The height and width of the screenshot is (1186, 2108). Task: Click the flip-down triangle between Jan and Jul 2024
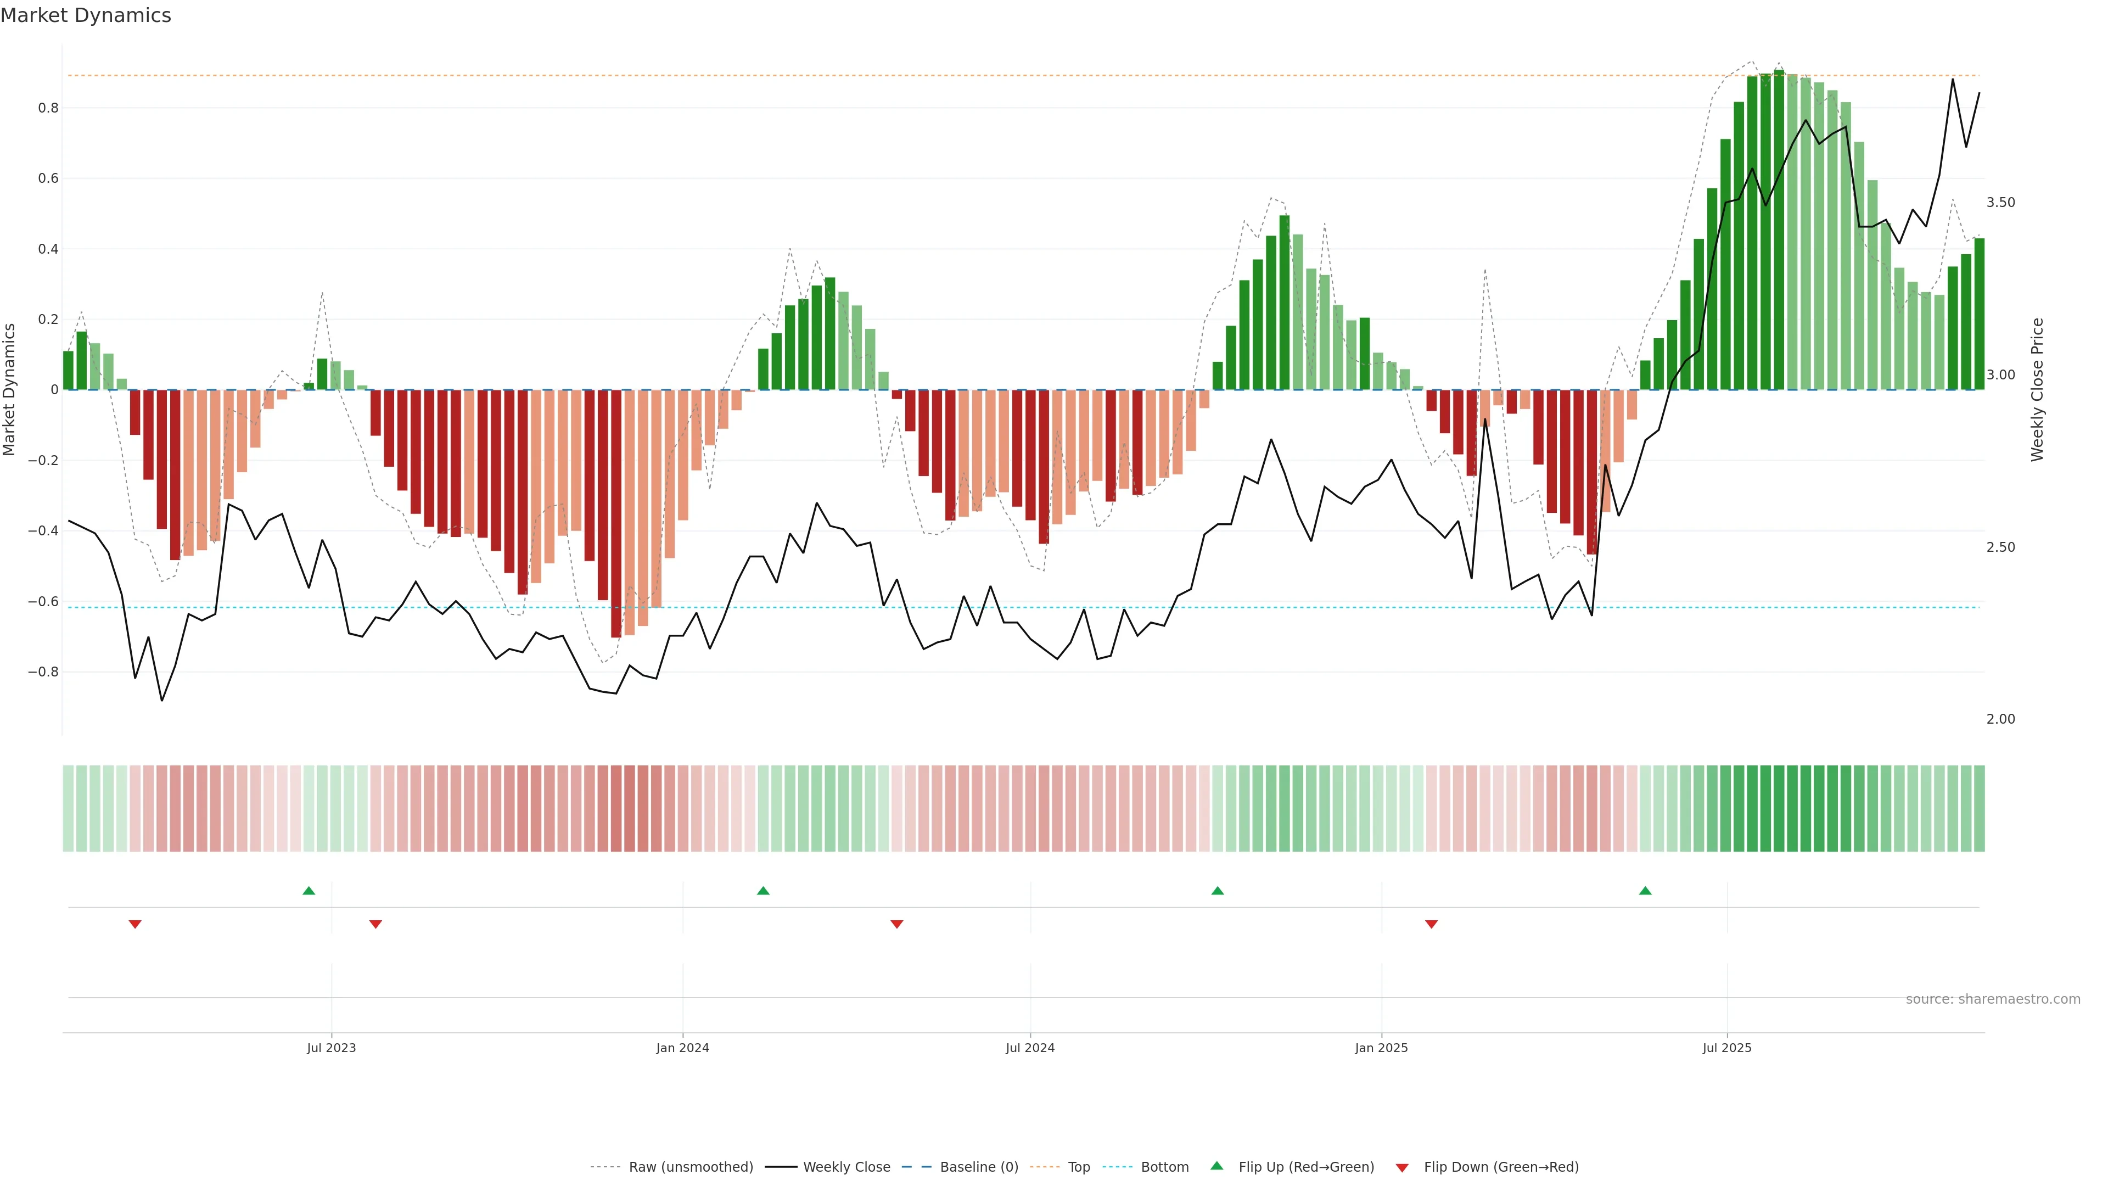click(x=897, y=924)
